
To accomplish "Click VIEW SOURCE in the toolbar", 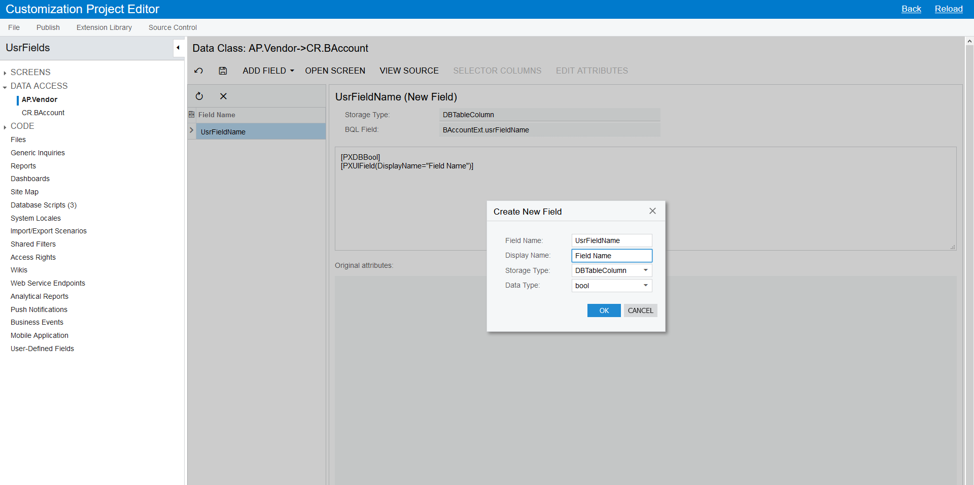I will click(409, 71).
